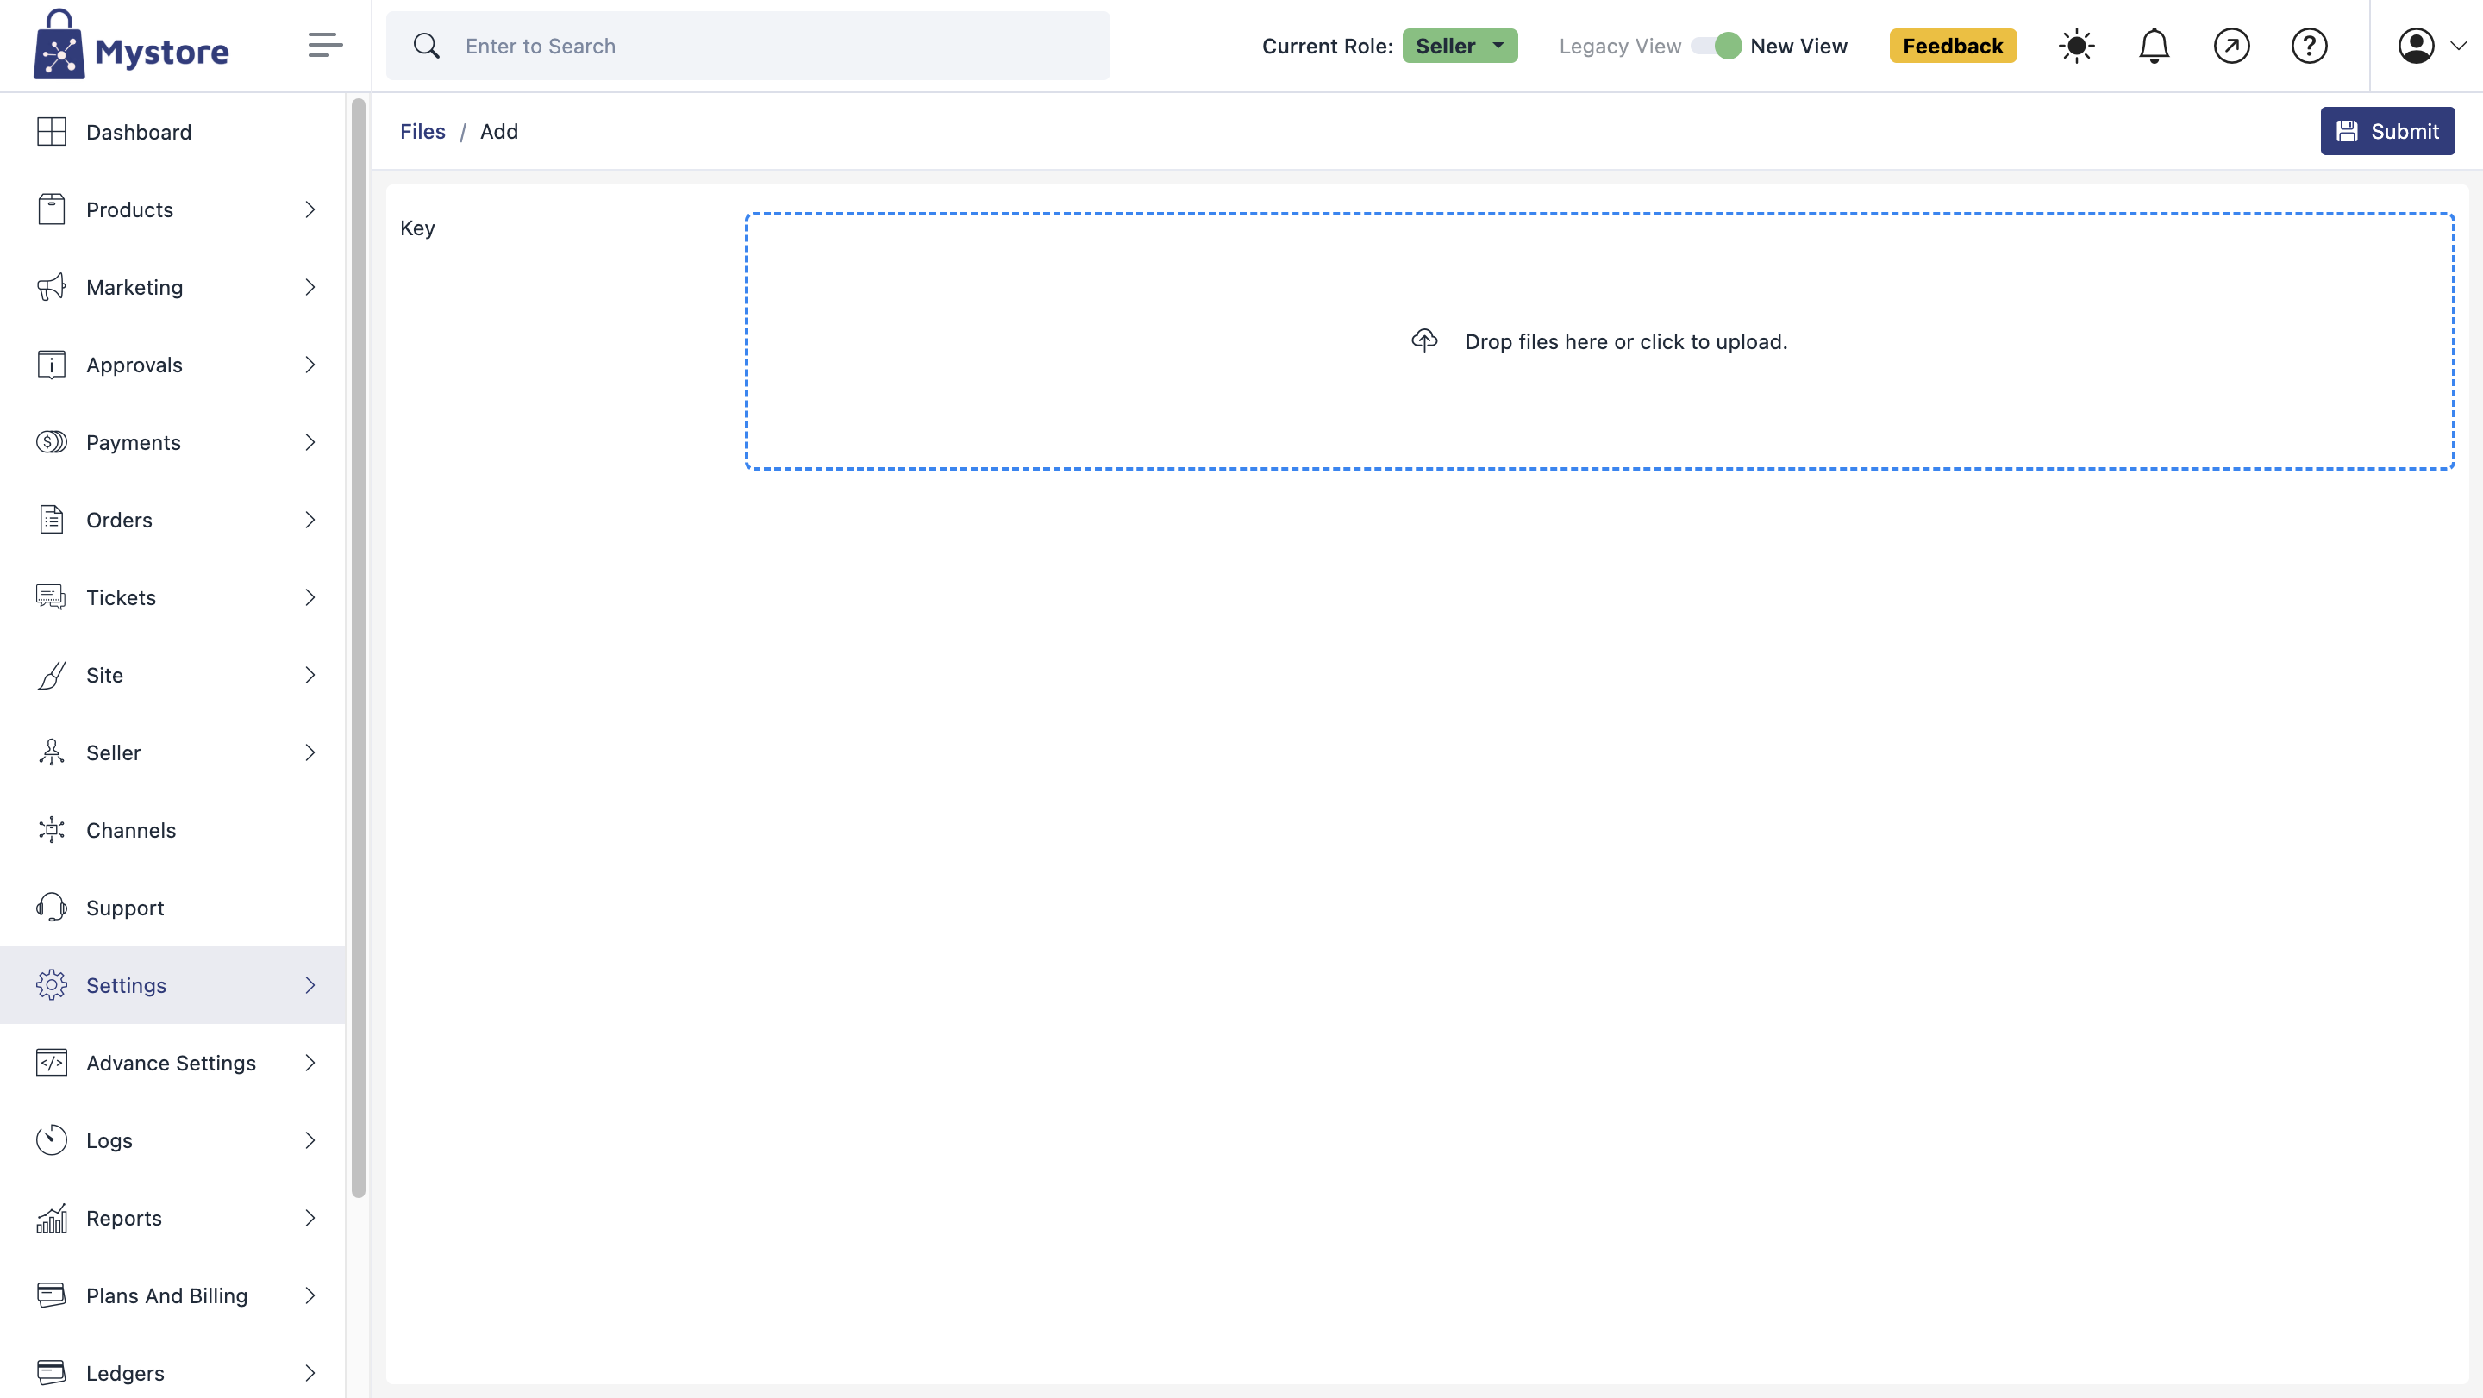Select the Orders menu label
Viewport: 2483px width, 1398px height.
pyautogui.click(x=119, y=520)
